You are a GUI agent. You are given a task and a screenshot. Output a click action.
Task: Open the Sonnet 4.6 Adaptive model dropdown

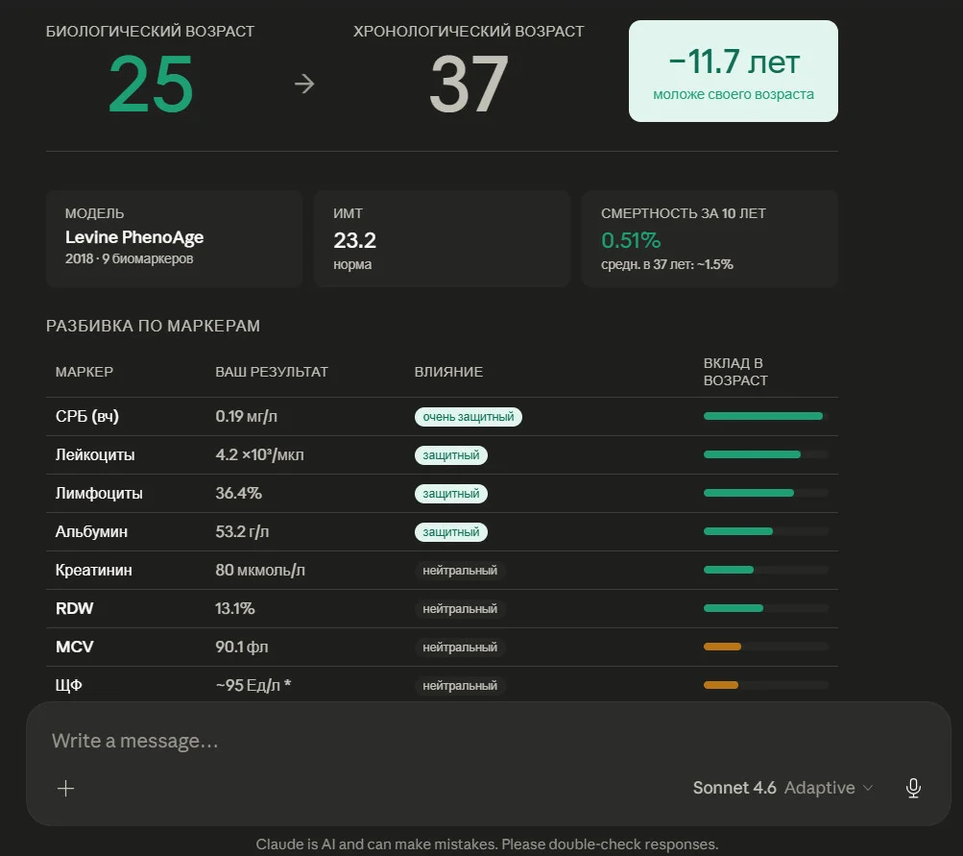[x=782, y=788]
